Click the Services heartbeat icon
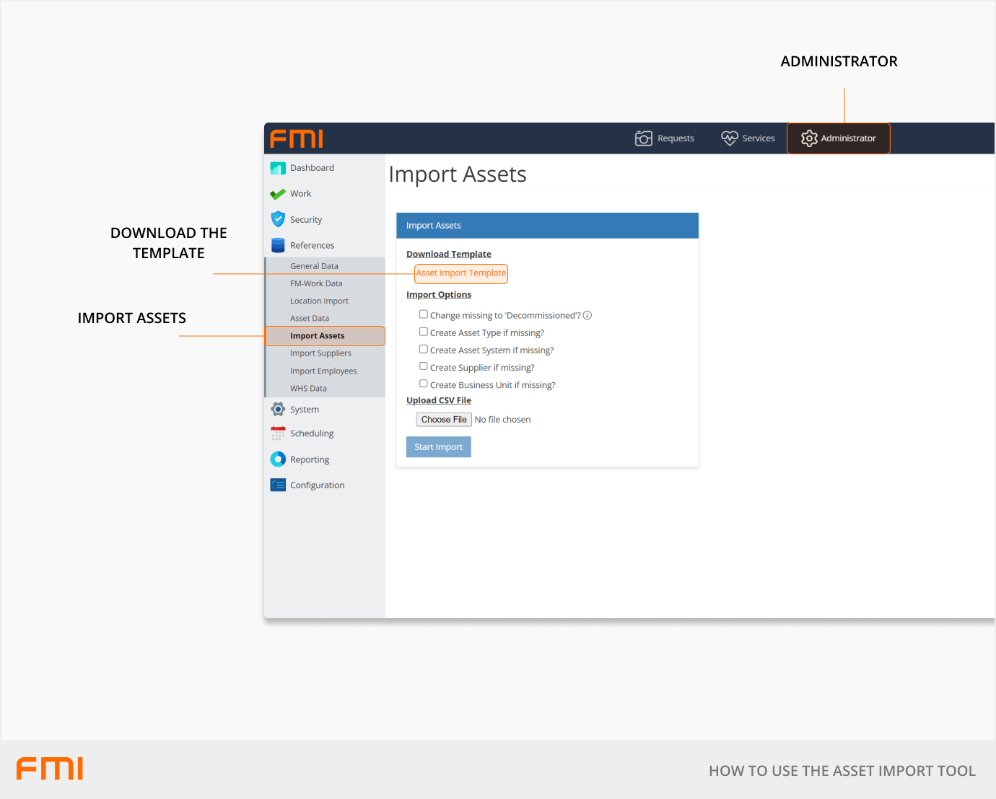This screenshot has width=996, height=799. coord(729,138)
